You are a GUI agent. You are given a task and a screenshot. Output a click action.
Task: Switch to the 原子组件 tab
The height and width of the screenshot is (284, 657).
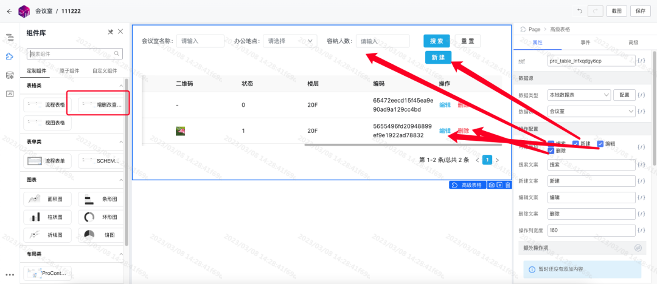click(x=68, y=70)
